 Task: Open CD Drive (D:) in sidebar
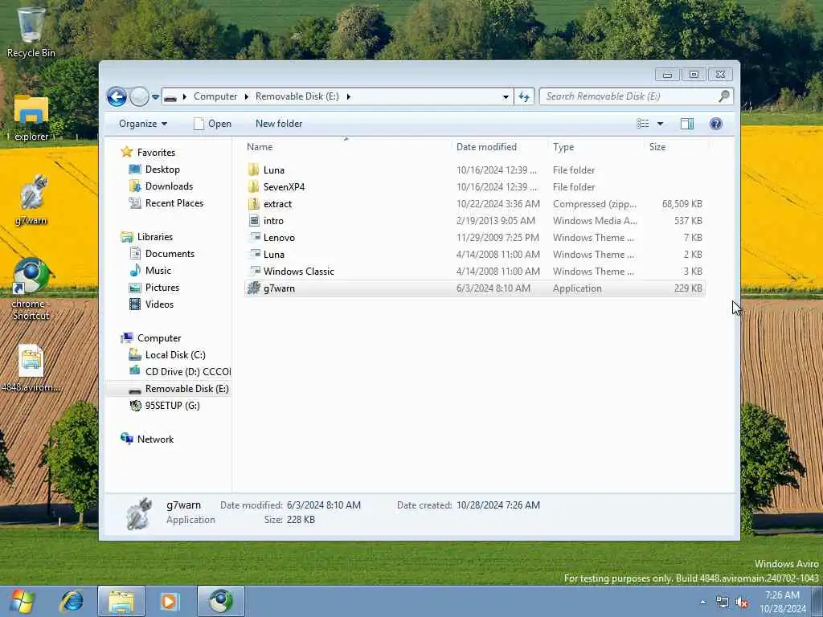point(179,371)
